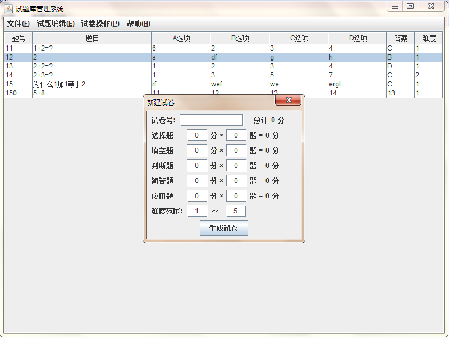Click cell '14' in D选项 of row 150
The image size is (449, 338).
(358, 93)
